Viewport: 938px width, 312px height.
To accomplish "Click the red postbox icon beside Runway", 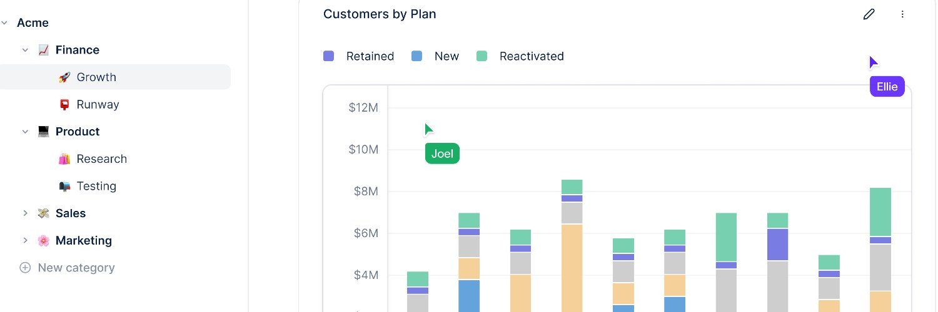I will click(64, 104).
